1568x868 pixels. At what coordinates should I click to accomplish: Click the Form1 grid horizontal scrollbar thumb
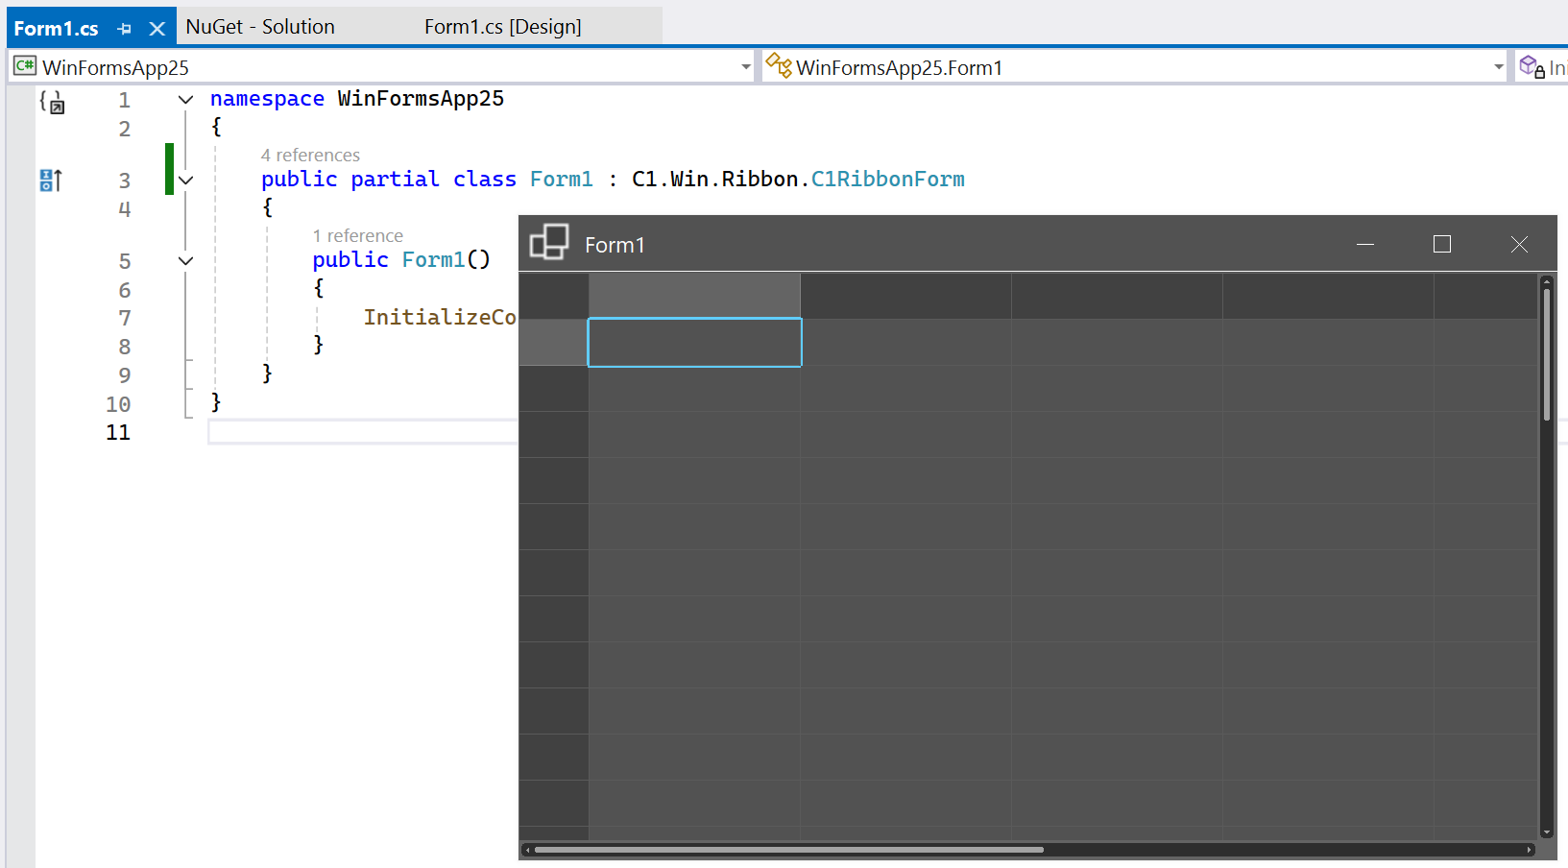(x=788, y=850)
